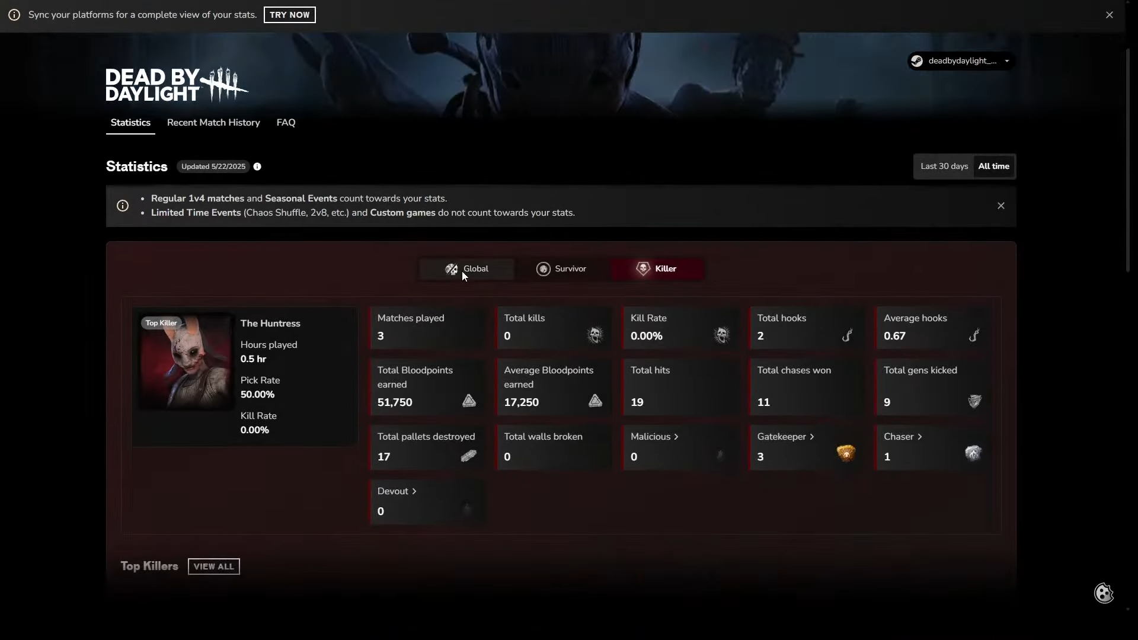Screen dimensions: 1138x640
Task: Switch to the Survivor stats view
Action: 561,269
